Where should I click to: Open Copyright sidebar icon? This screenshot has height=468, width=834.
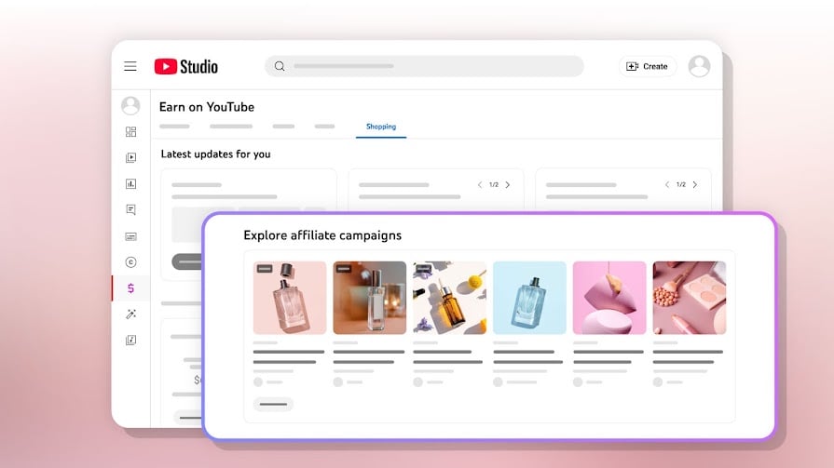pos(130,261)
